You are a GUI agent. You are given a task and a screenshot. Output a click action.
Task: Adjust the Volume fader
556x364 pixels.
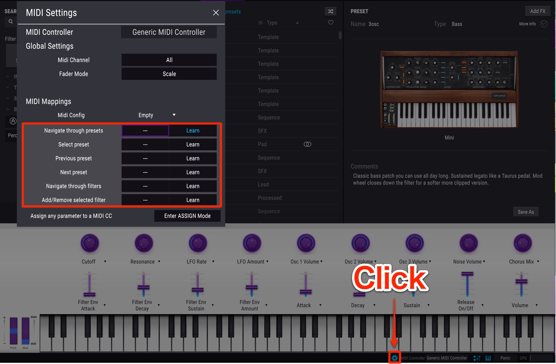521,282
